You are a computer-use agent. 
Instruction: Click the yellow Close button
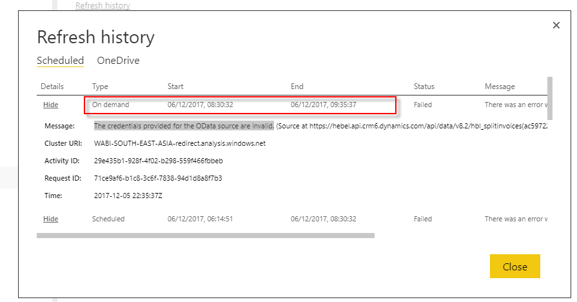point(515,267)
